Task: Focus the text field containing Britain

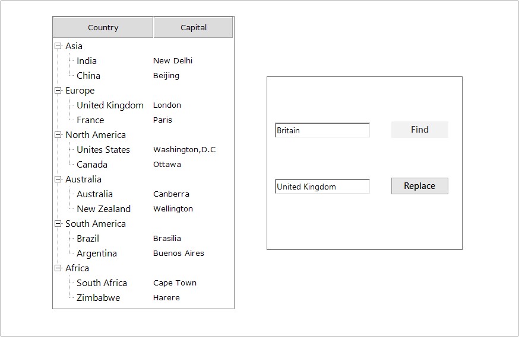Action: [322, 130]
